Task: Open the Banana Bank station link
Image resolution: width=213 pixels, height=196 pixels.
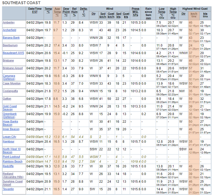Action: coord(11,38)
